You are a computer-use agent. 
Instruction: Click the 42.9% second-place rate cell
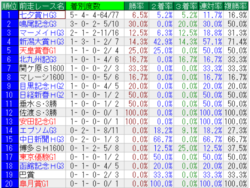point(161,41)
